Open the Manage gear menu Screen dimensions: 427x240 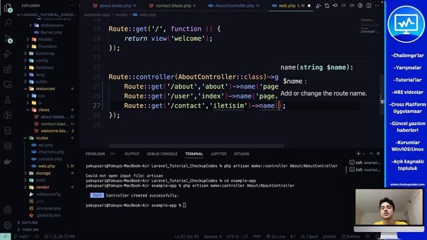[7, 225]
